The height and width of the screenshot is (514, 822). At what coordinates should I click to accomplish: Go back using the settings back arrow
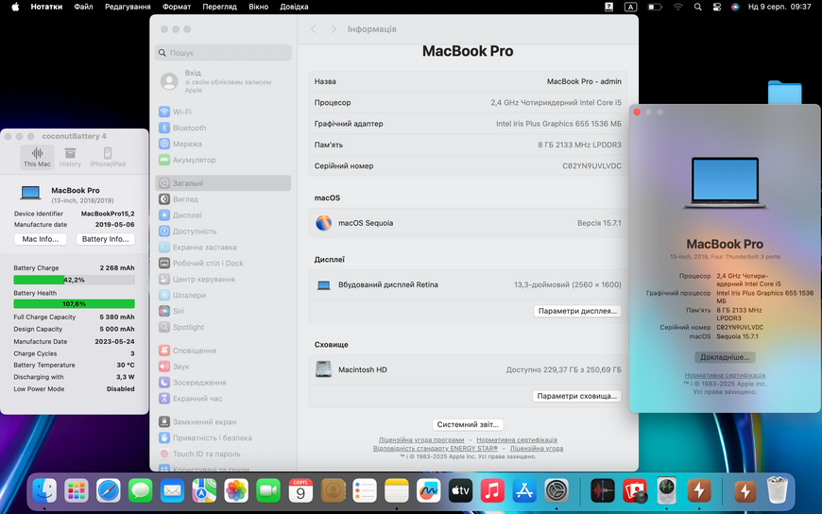tap(314, 29)
